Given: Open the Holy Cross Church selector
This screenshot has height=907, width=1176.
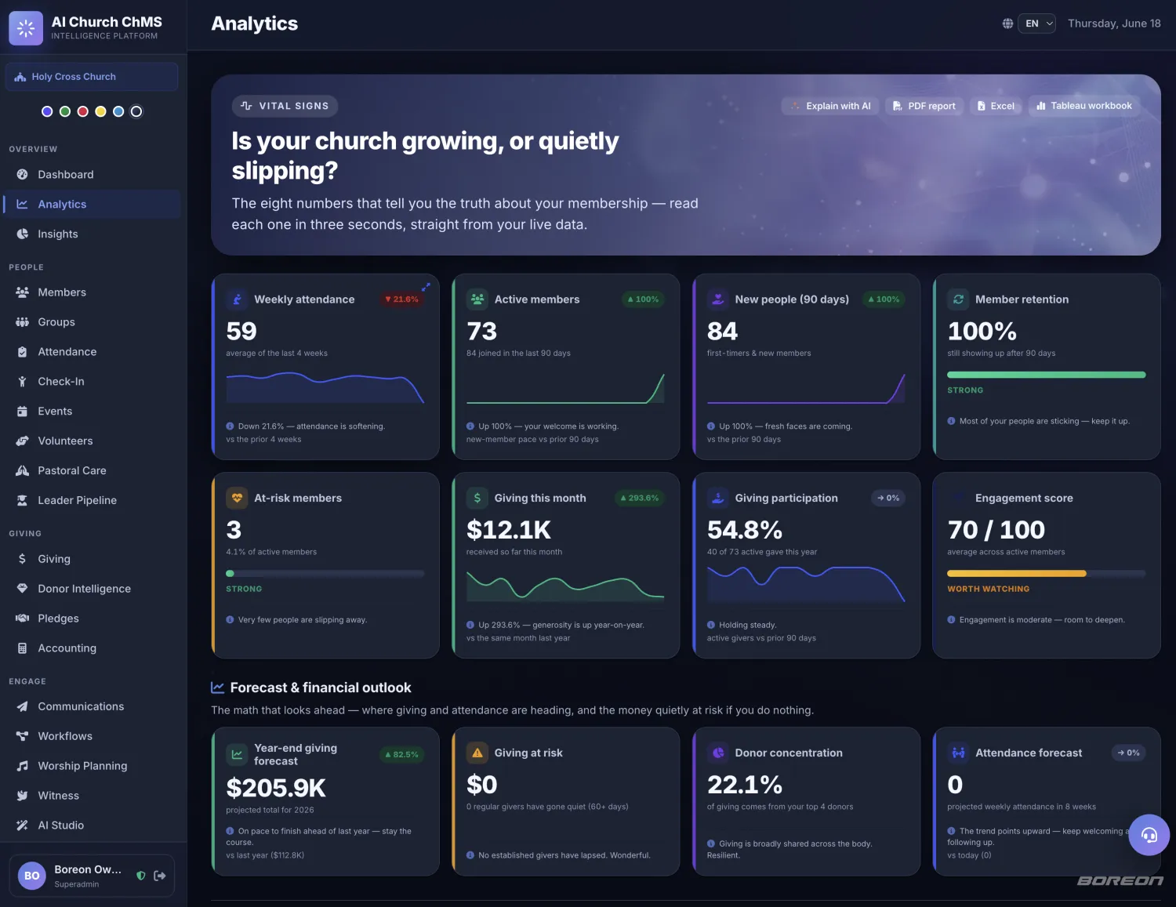Looking at the screenshot, I should 92,77.
